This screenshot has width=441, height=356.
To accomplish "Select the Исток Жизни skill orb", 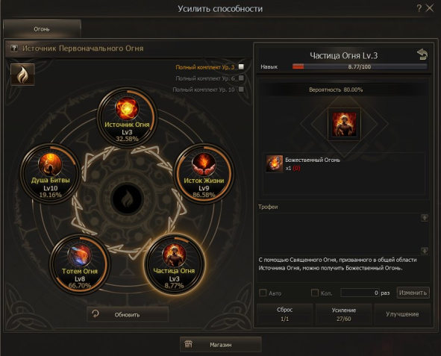I will (x=204, y=173).
